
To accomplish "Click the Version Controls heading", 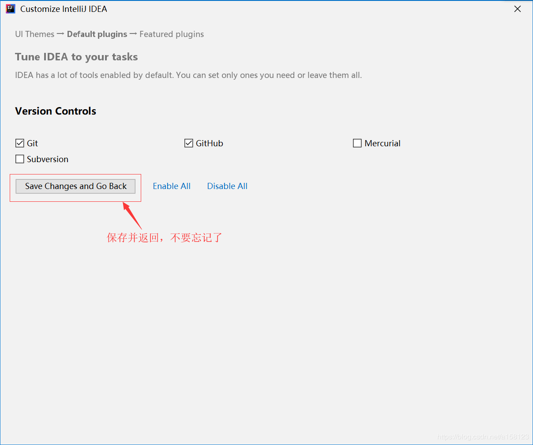I will tap(56, 111).
